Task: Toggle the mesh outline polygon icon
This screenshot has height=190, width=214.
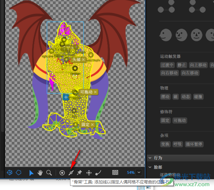Action: (19, 172)
